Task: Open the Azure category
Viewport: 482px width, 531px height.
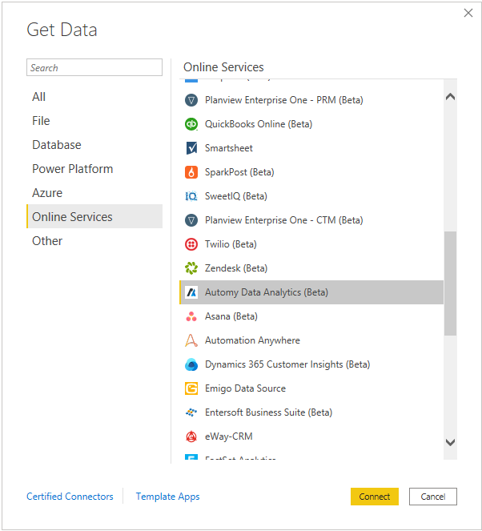Action: pos(47,193)
